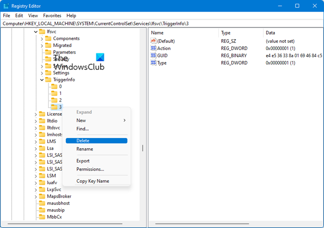Screen dimensions: 324x228
Task: Open the Favorites menu
Action: 52,16
